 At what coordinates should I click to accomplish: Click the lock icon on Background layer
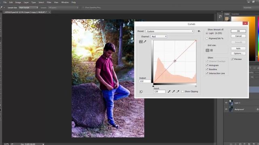257,109
